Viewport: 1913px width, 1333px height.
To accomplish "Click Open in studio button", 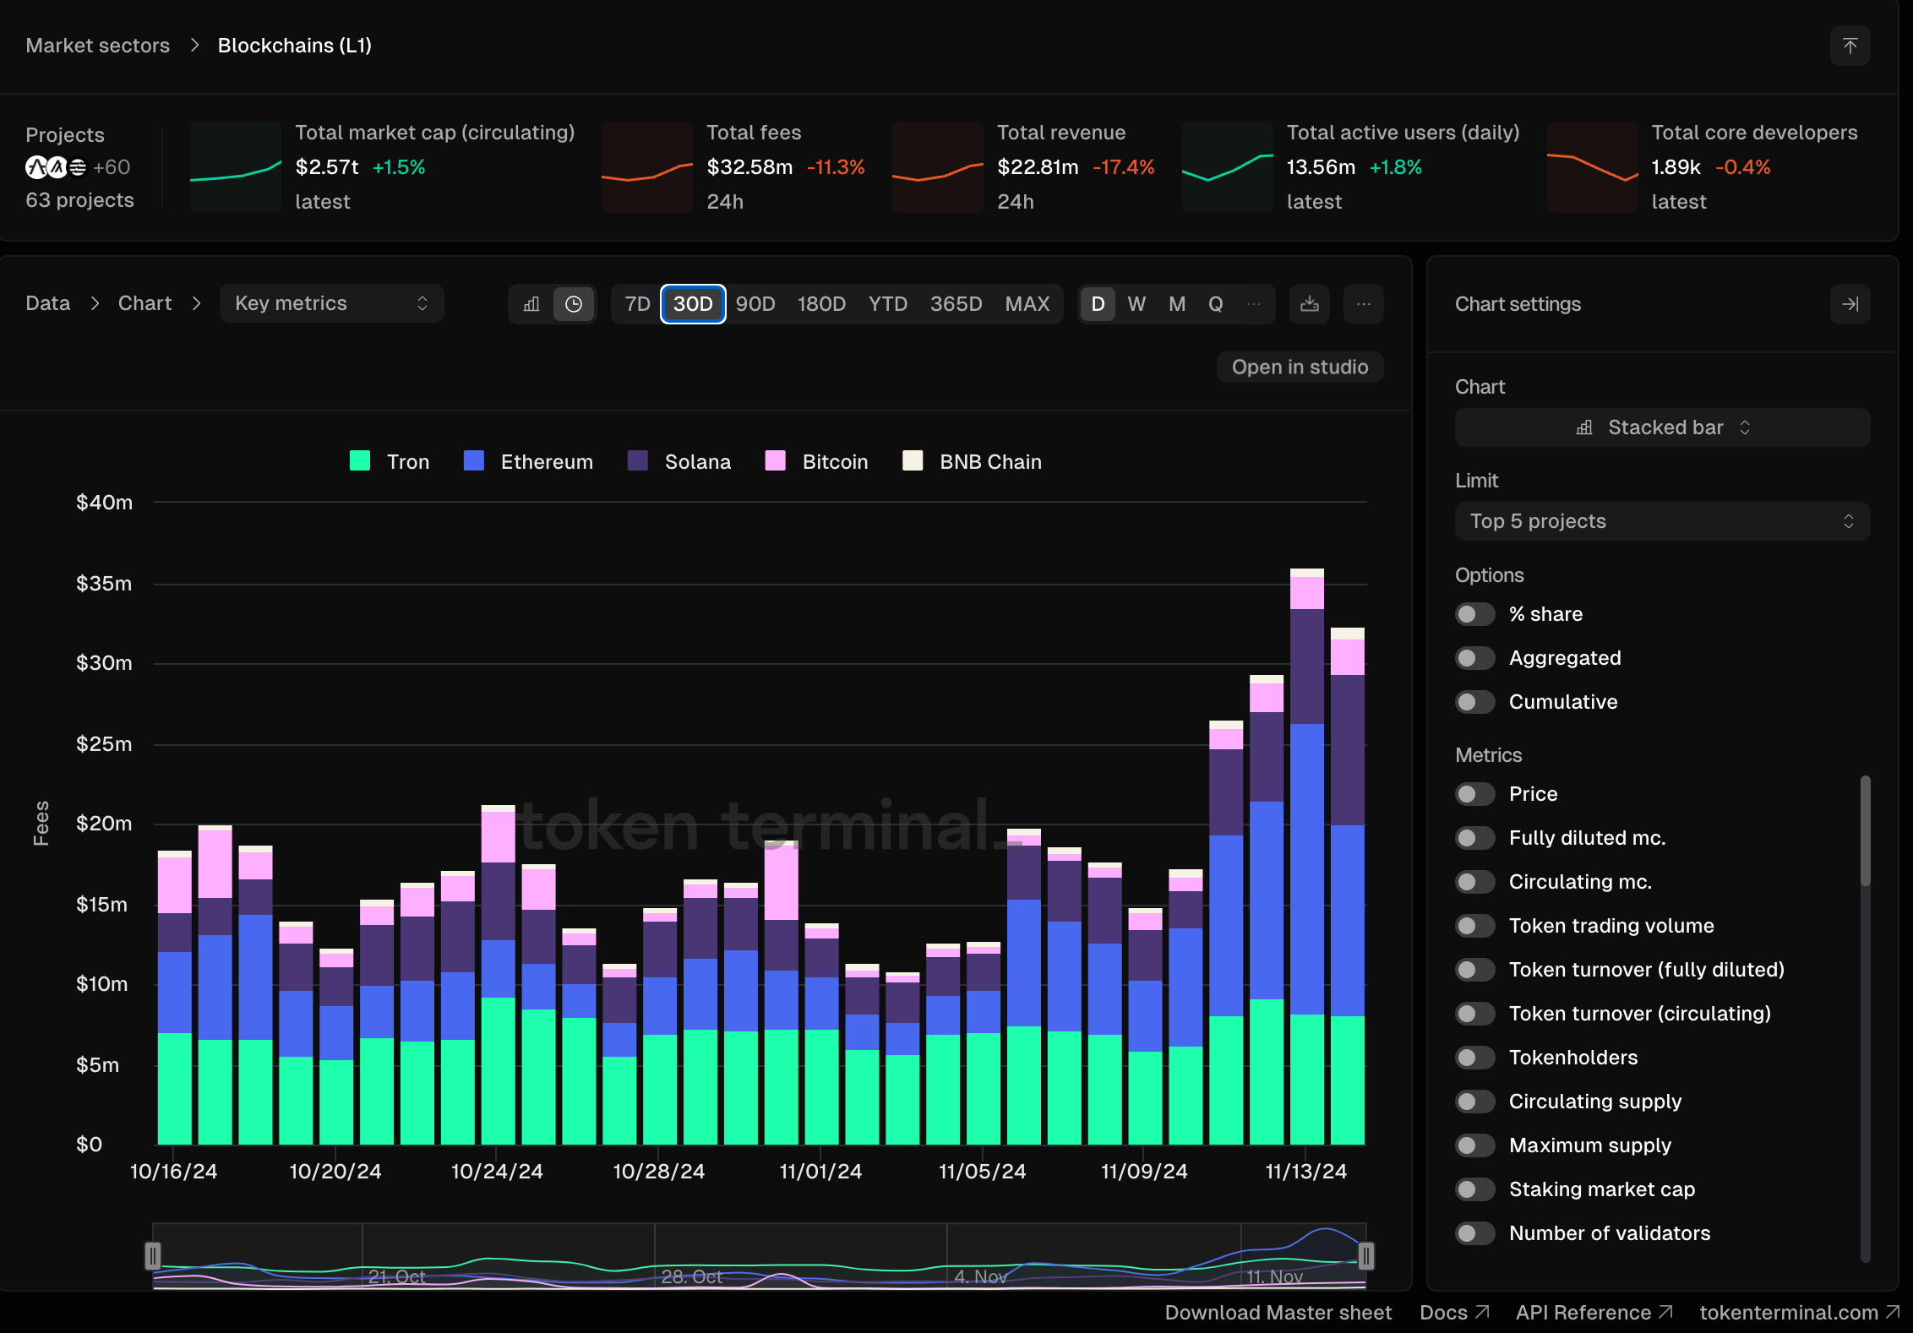I will click(x=1300, y=367).
